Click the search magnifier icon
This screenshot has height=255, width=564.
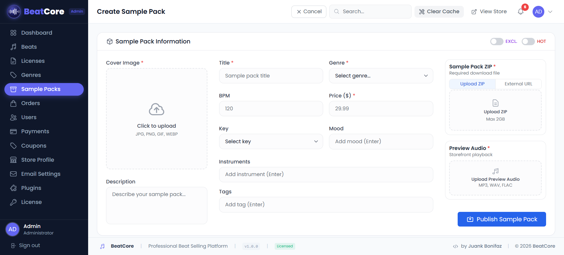(337, 11)
